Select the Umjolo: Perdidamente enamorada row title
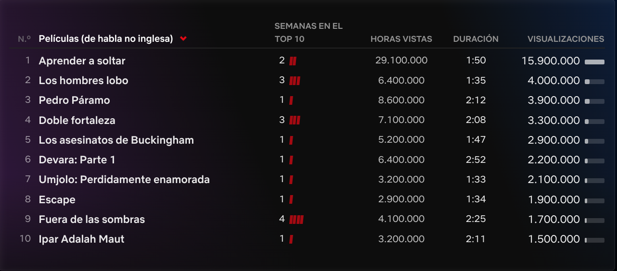The width and height of the screenshot is (617, 271). click(124, 180)
